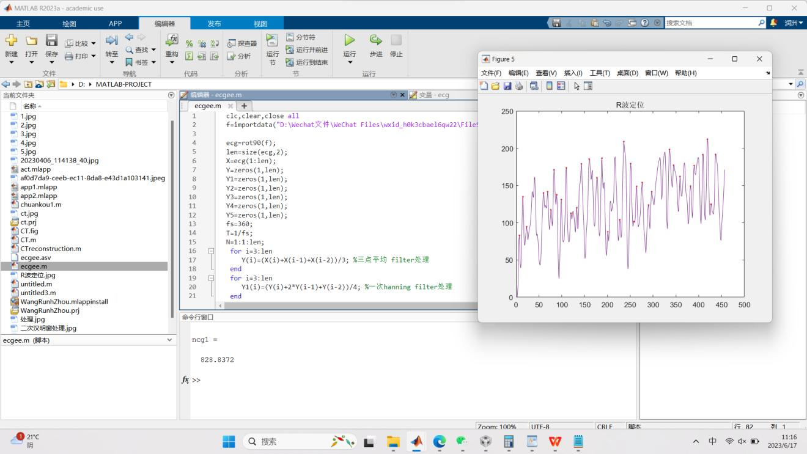807x454 pixels.
Task: Switch to the APP ribbon tab
Action: [x=115, y=24]
